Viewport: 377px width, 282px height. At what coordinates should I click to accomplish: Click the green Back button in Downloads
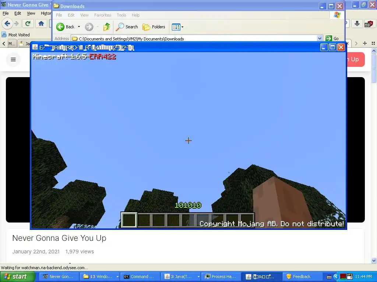(x=65, y=27)
